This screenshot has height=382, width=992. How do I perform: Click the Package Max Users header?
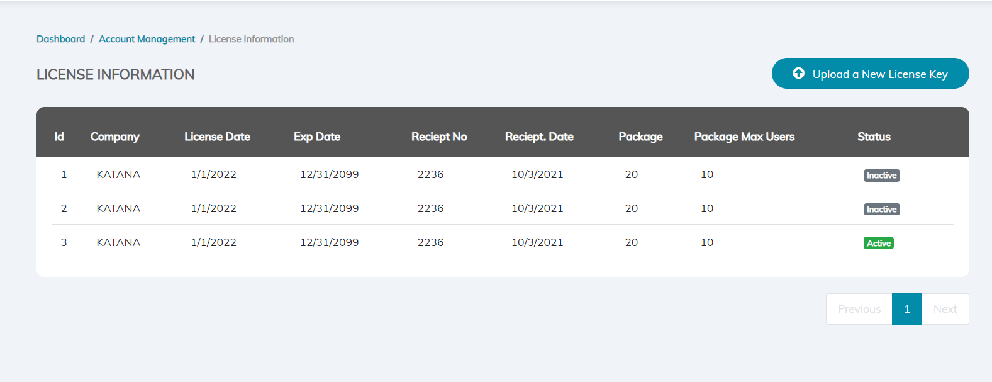point(744,137)
